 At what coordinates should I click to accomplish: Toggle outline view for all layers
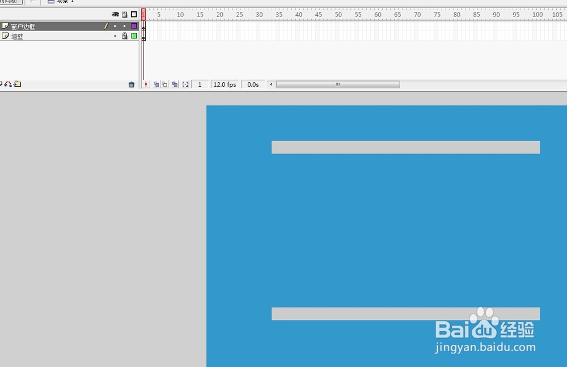pos(134,15)
